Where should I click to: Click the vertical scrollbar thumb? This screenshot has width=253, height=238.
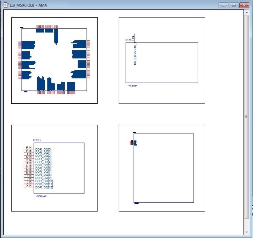(x=247, y=116)
